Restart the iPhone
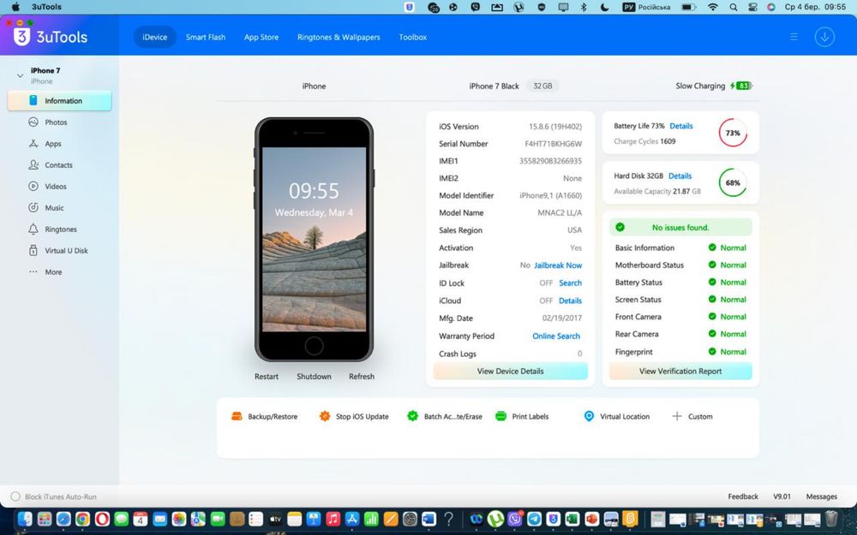The image size is (857, 535). tap(267, 377)
